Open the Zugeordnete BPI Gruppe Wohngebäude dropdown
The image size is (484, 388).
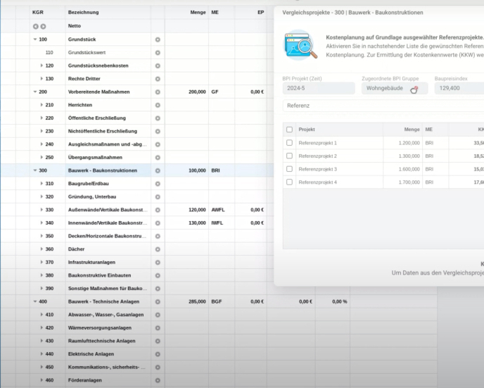click(394, 89)
